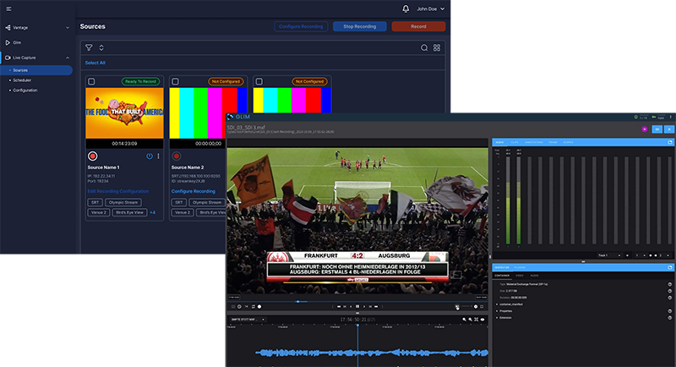676x367 pixels.
Task: Open the hamburger menu in Live Capture
Action: tap(8, 8)
